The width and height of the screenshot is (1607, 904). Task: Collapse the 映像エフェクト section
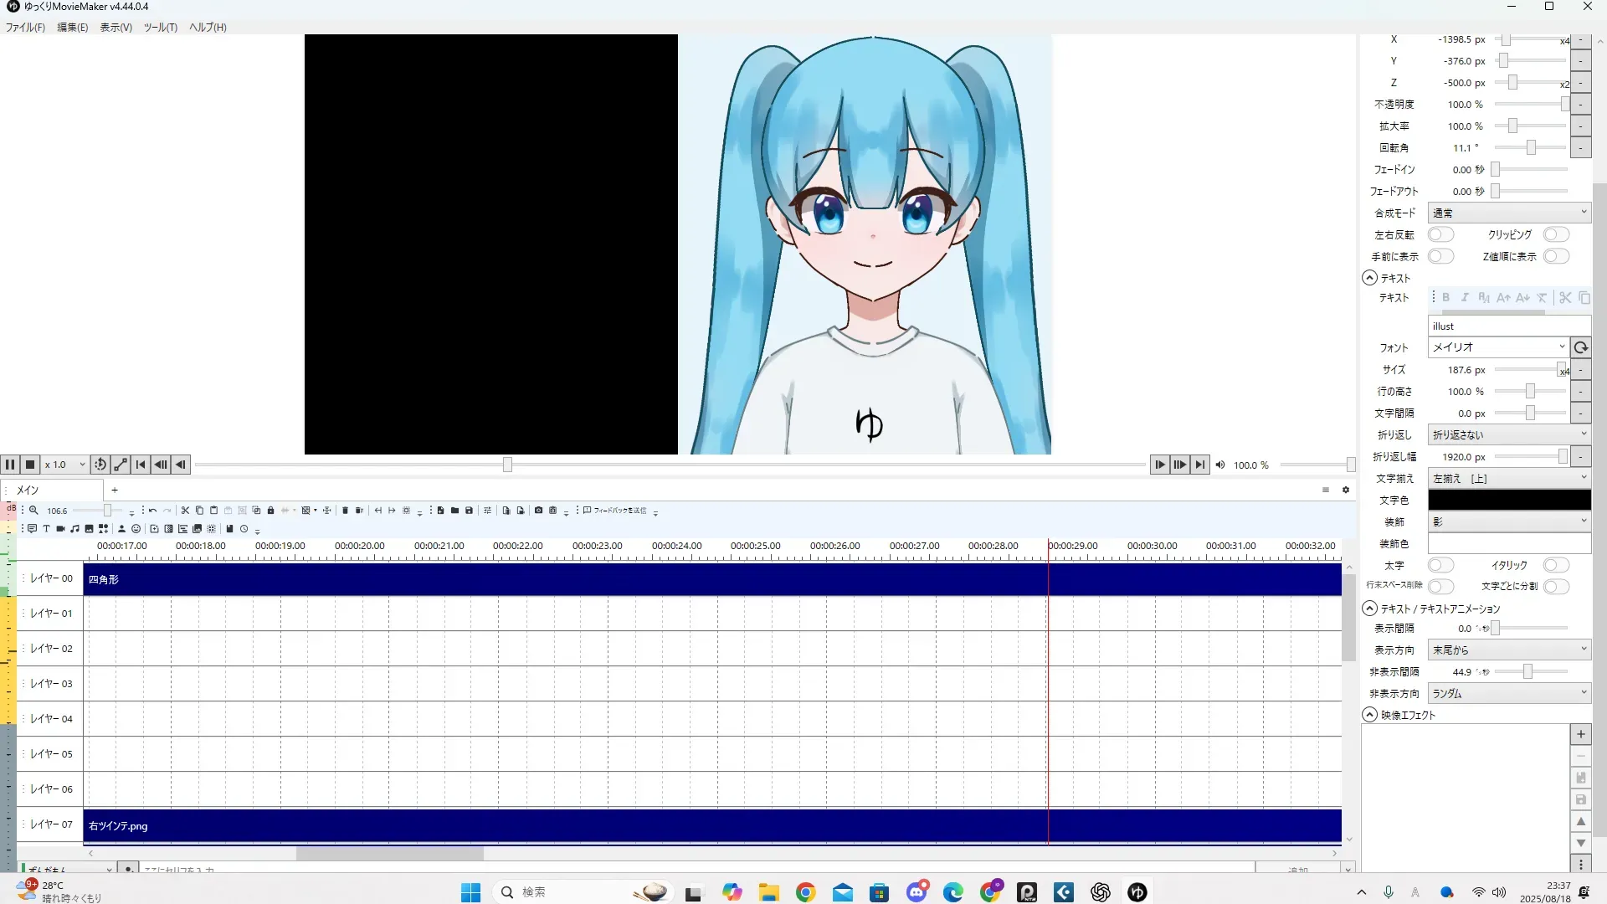tap(1369, 715)
